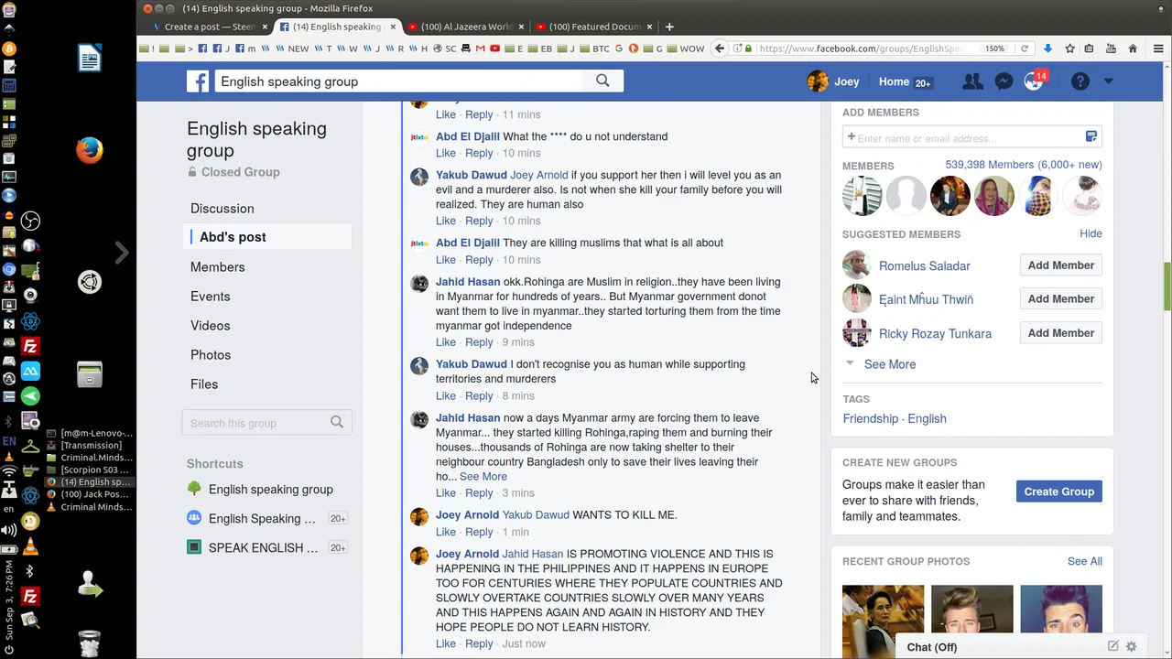Click the OBS Studio icon
The width and height of the screenshot is (1172, 659).
coord(30,221)
